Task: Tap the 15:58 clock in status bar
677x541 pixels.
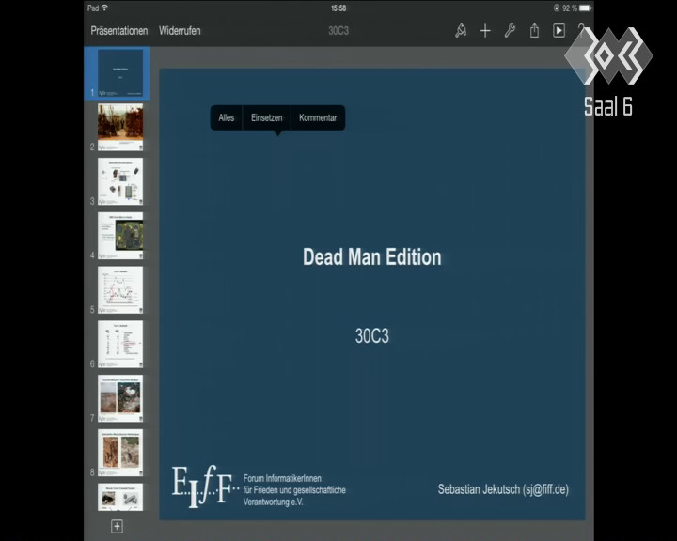Action: 338,8
